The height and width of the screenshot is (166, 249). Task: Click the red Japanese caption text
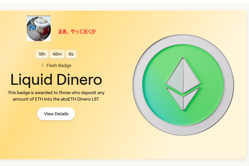(77, 32)
